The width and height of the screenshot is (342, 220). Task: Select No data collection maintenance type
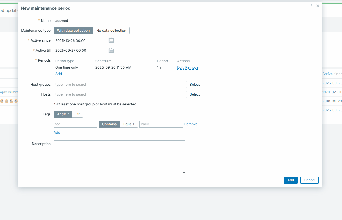coord(111,31)
